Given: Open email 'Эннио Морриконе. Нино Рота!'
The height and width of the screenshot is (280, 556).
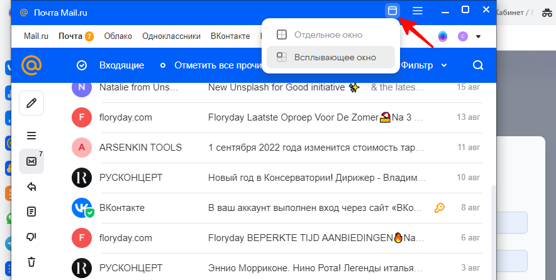Looking at the screenshot, I should 316,268.
